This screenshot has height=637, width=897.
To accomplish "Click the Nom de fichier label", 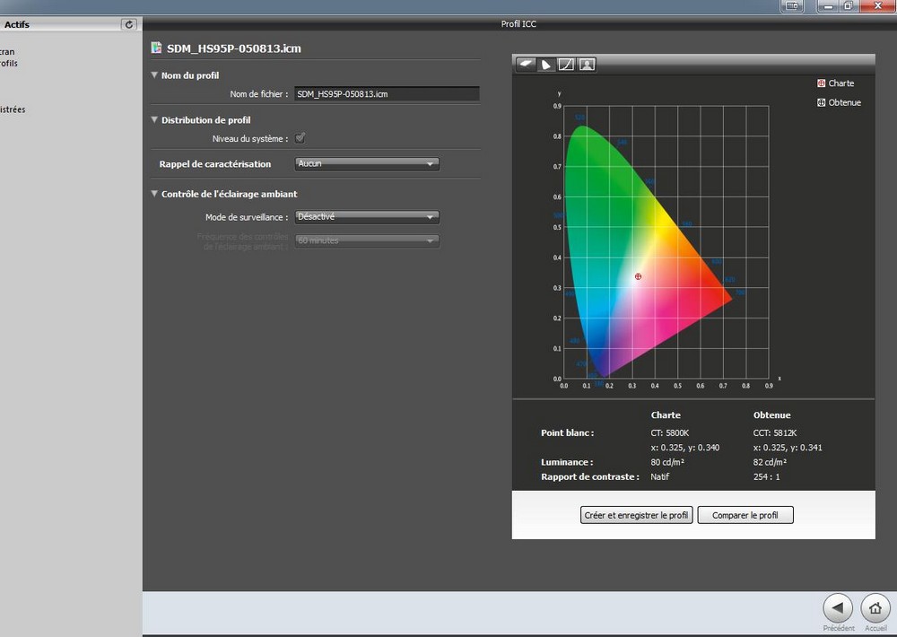I will pyautogui.click(x=258, y=94).
